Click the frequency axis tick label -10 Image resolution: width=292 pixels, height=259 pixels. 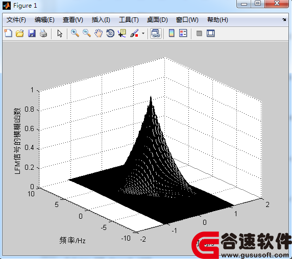coord(126,238)
